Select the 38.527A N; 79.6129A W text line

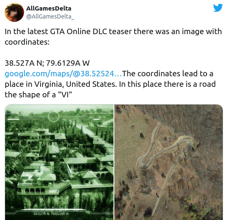(x=47, y=63)
